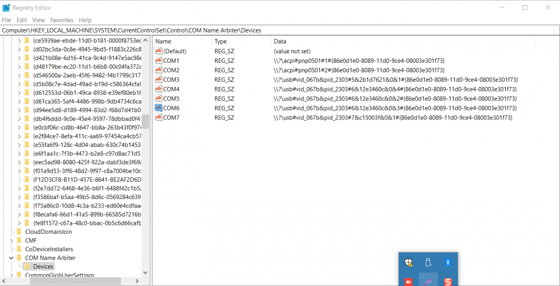Select the {db4f6ddd-9c0e tree key
This screenshot has width=560, height=286.
click(87, 119)
